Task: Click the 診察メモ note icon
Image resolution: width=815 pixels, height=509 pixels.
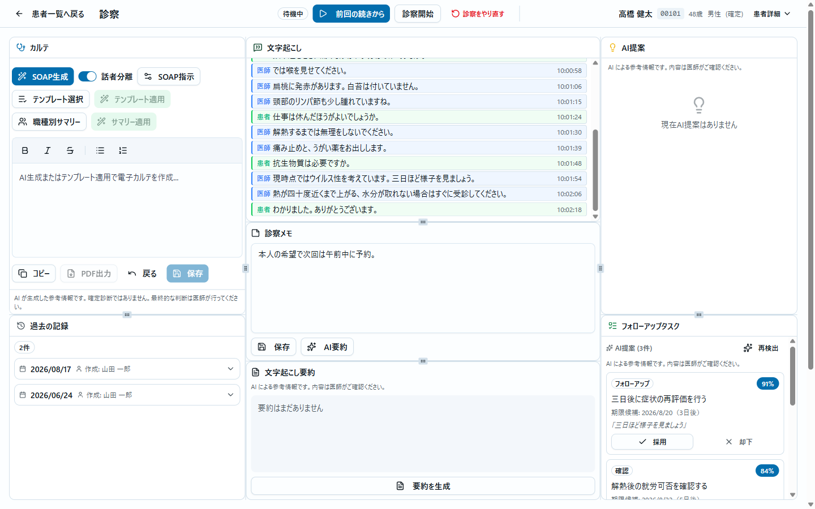Action: coord(255,233)
